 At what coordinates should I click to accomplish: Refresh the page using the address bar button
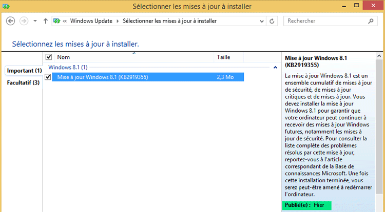(273, 21)
